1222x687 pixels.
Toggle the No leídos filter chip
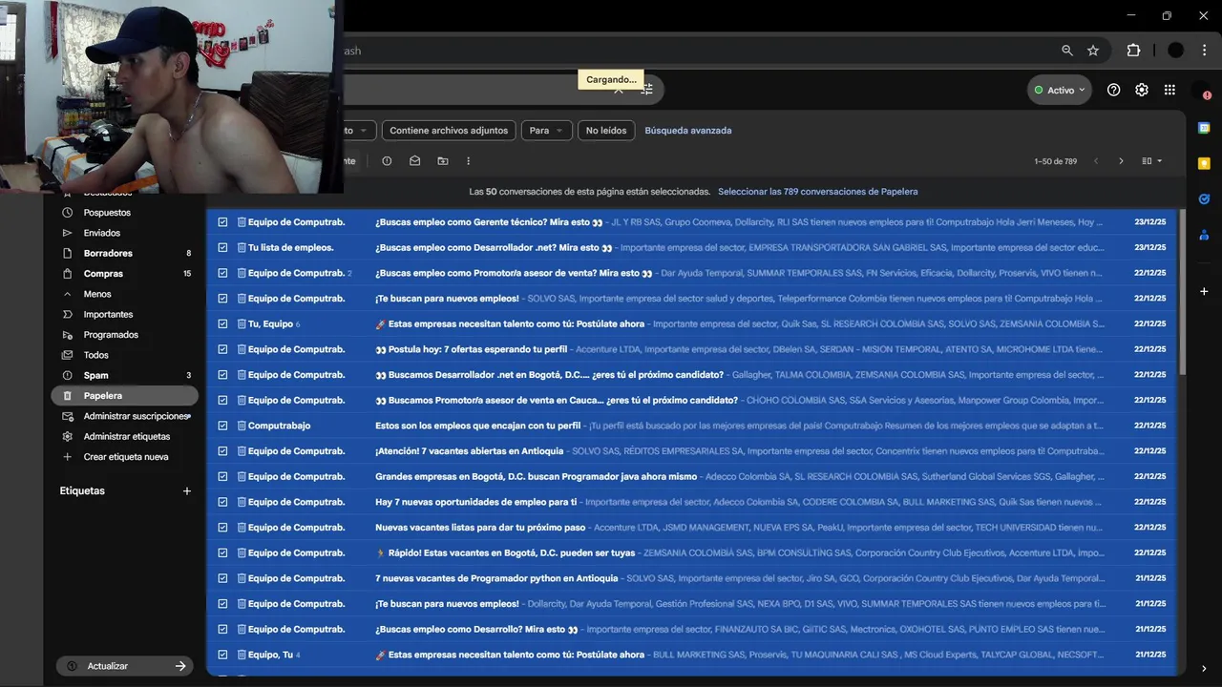606,131
